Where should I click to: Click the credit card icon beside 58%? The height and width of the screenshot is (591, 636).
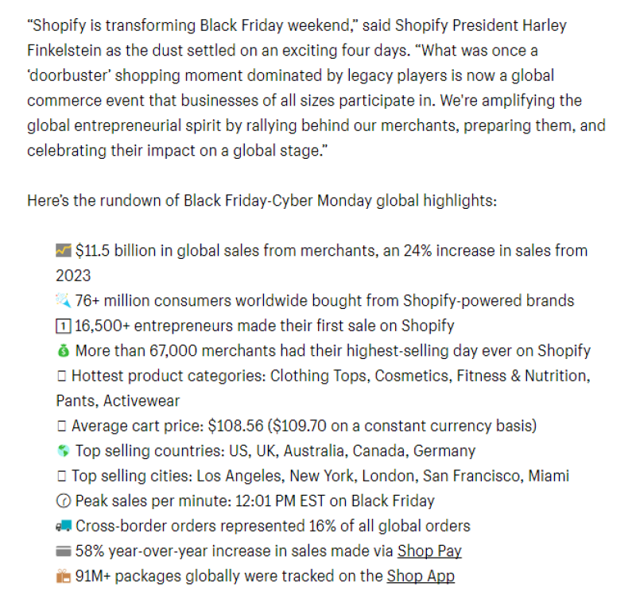(64, 551)
